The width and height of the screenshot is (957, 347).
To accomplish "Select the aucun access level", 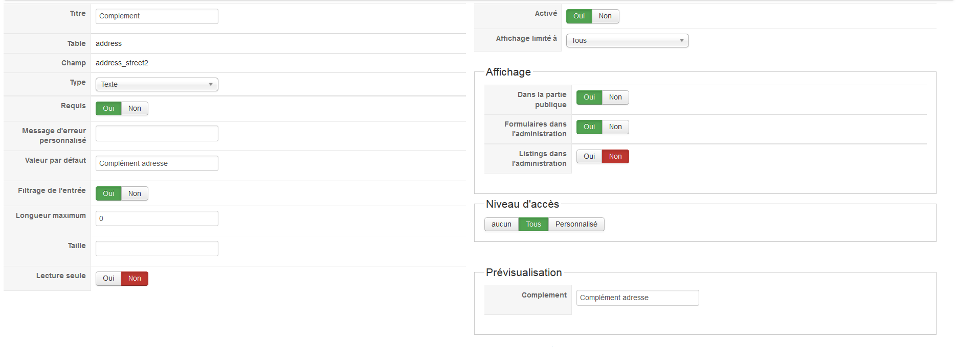I will (501, 224).
